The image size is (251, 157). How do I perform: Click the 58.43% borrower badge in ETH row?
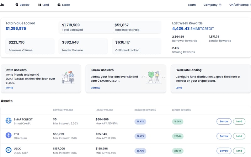pos(140,136)
